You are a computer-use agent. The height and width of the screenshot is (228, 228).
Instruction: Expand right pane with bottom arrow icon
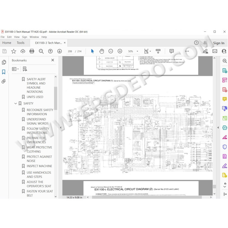(x=225, y=194)
